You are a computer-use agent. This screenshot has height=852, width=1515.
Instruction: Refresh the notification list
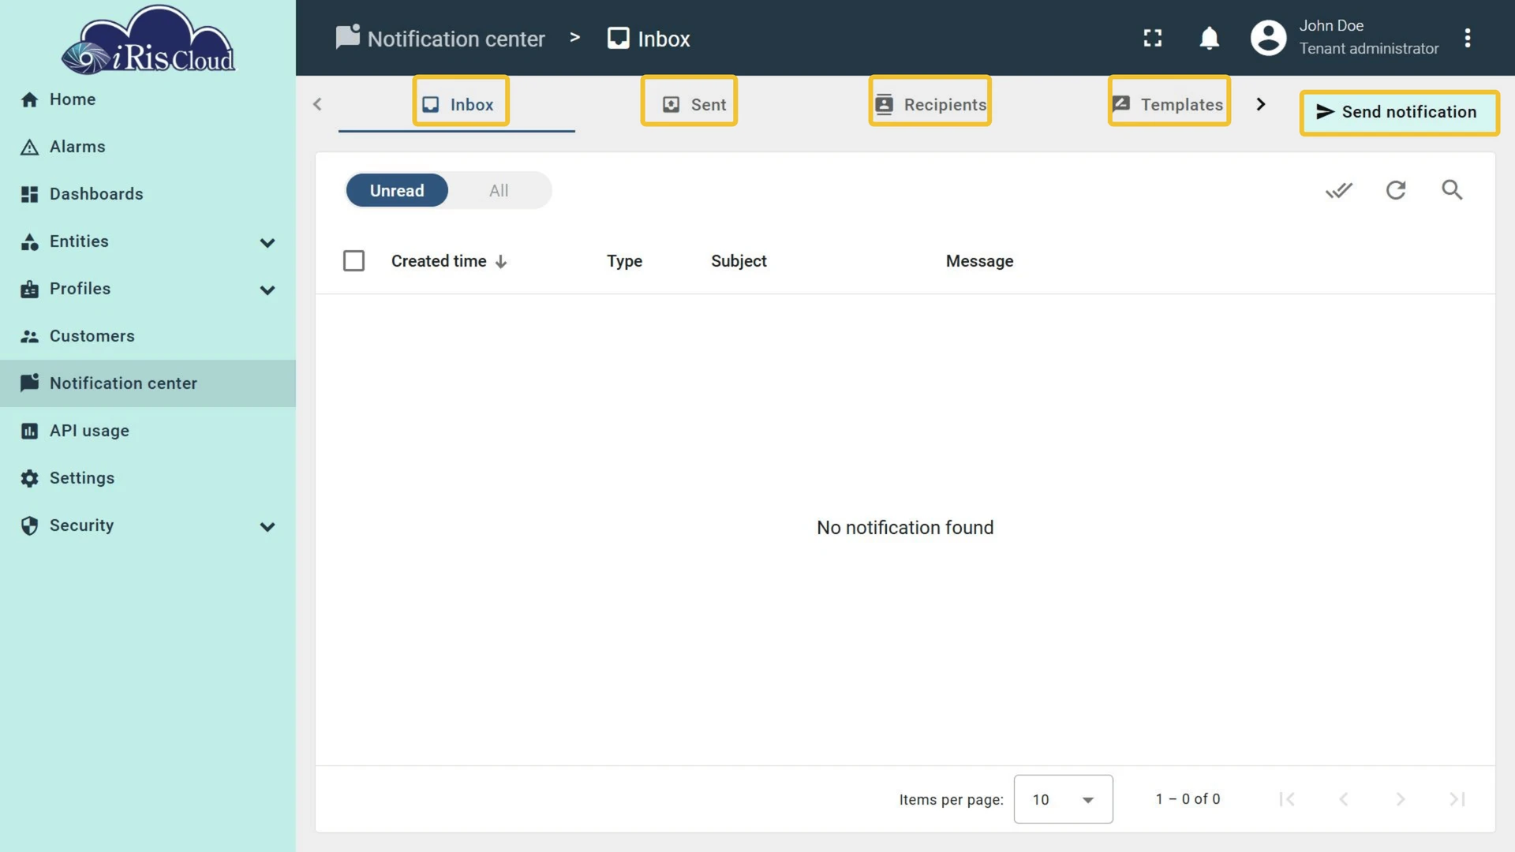click(1396, 190)
